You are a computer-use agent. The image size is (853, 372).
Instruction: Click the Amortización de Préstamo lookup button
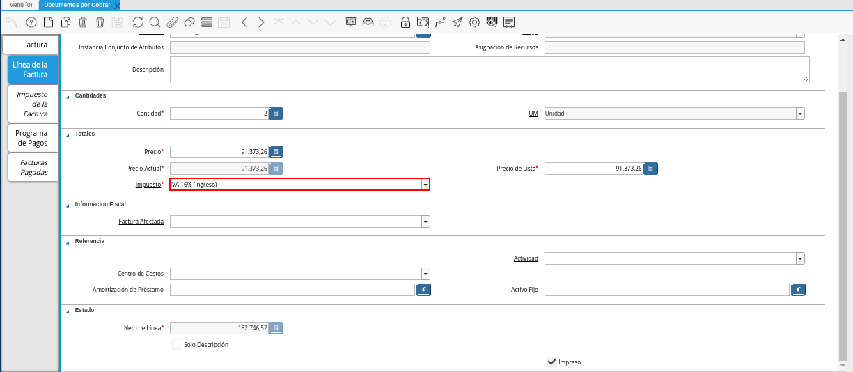(x=423, y=290)
